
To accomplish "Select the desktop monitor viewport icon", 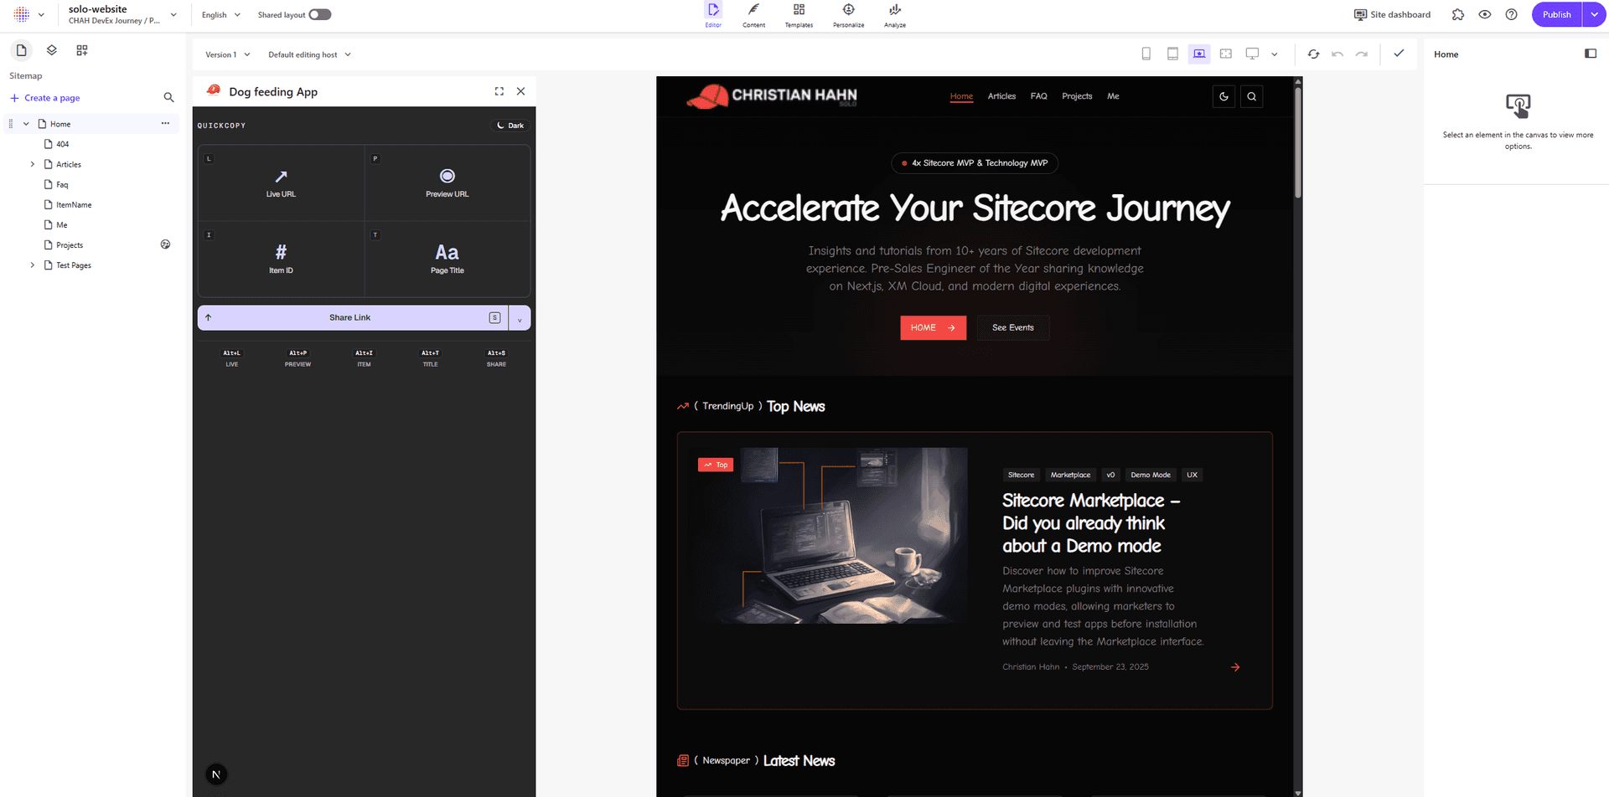I will 1252,54.
